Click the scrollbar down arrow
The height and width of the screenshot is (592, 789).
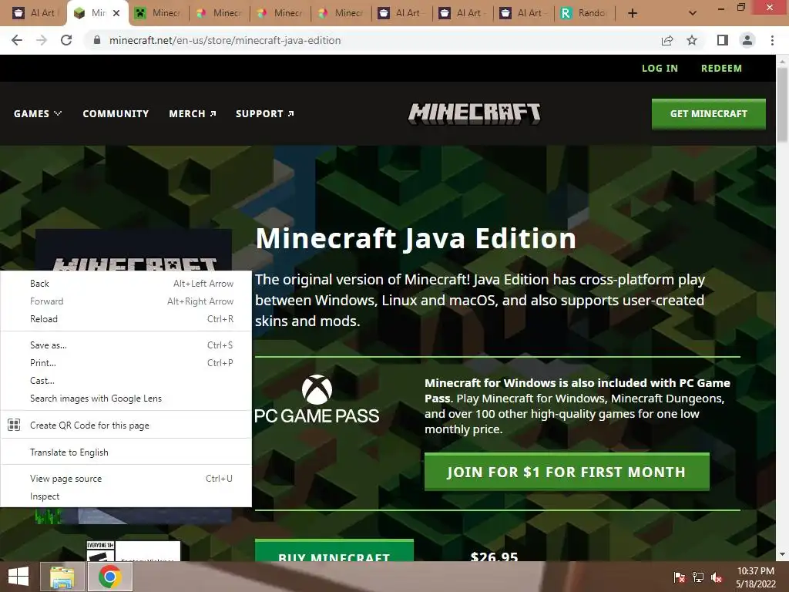pyautogui.click(x=782, y=555)
